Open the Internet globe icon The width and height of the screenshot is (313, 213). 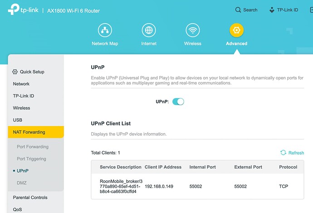point(149,30)
